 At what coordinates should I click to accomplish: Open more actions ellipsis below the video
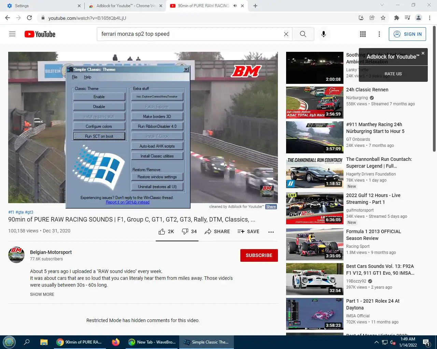[271, 232]
